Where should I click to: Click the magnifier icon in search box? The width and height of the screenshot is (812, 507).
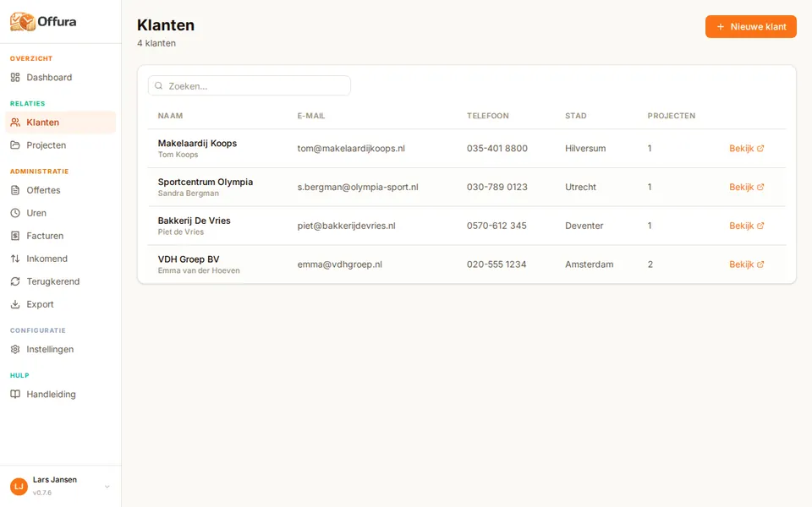coord(159,86)
